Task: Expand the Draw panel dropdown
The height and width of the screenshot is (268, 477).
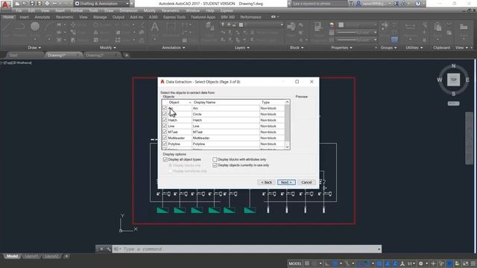Action: tap(34, 48)
